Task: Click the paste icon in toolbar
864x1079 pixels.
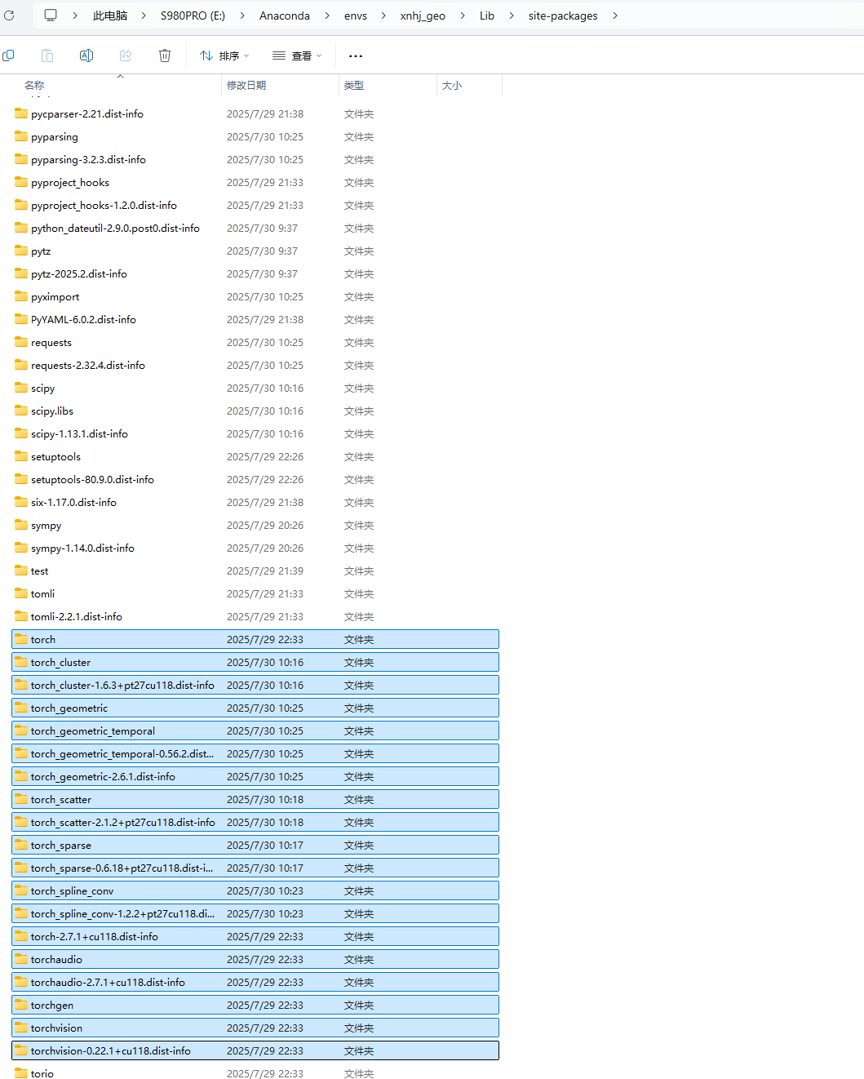Action: pyautogui.click(x=47, y=56)
